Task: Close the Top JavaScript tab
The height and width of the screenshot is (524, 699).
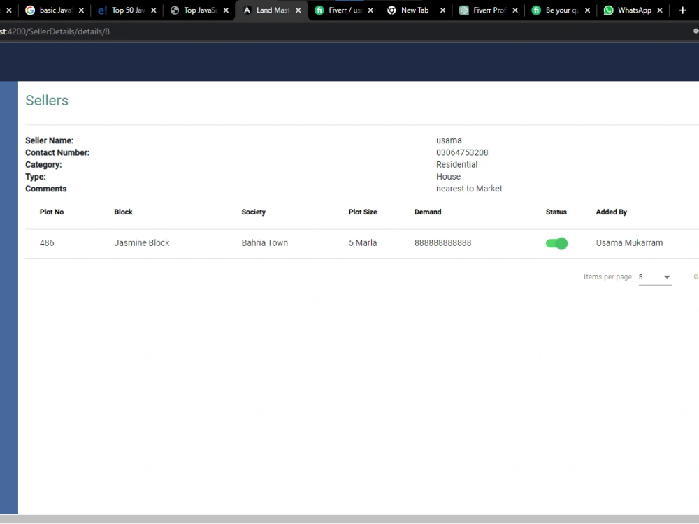Action: pyautogui.click(x=226, y=10)
